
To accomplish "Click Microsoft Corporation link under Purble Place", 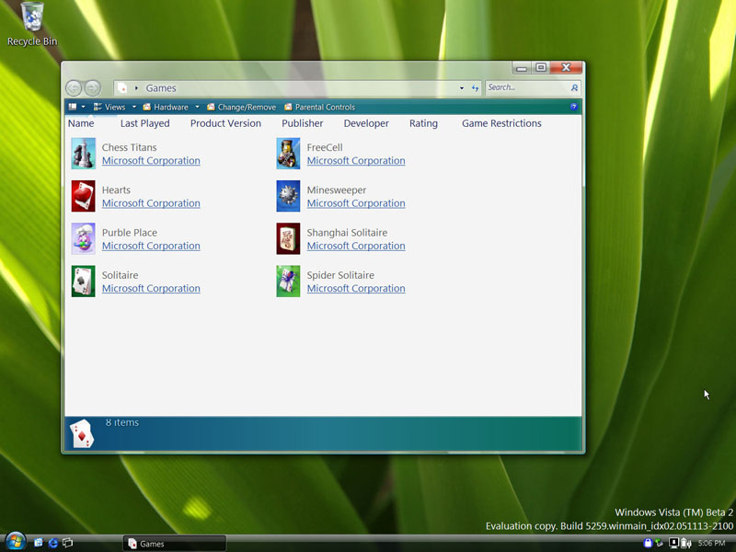I will 151,246.
